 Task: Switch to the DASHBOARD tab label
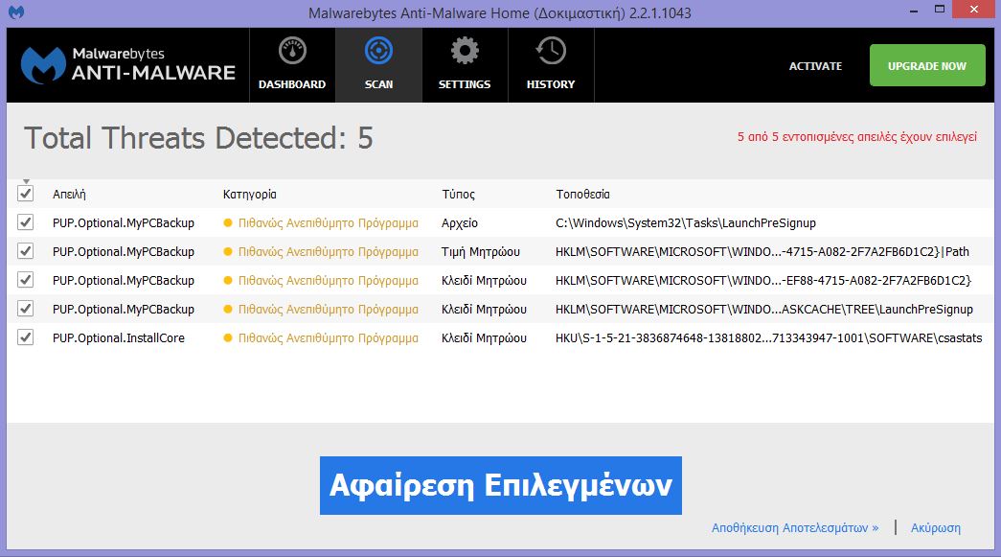292,84
